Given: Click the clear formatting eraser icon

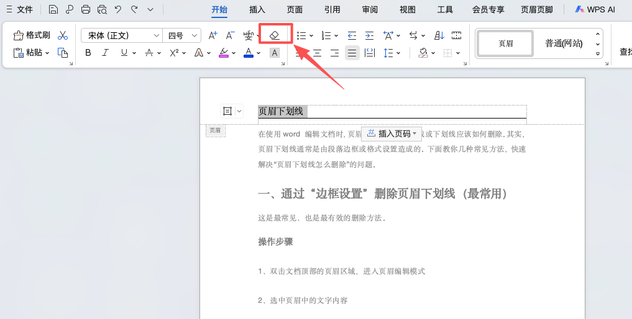Looking at the screenshot, I should coord(275,35).
